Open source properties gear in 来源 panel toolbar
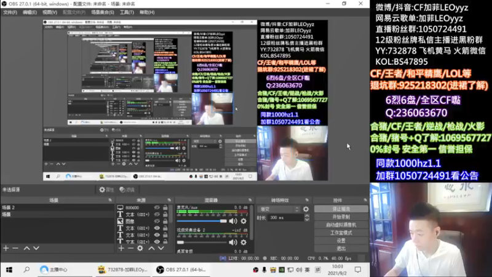This screenshot has width=492, height=277. [140, 248]
